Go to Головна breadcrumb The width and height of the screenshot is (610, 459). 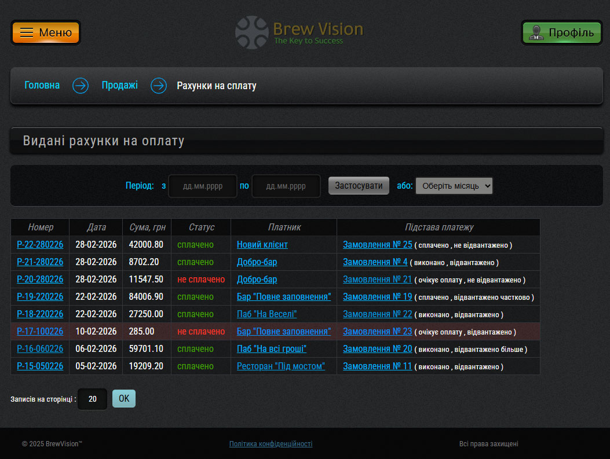pyautogui.click(x=42, y=86)
